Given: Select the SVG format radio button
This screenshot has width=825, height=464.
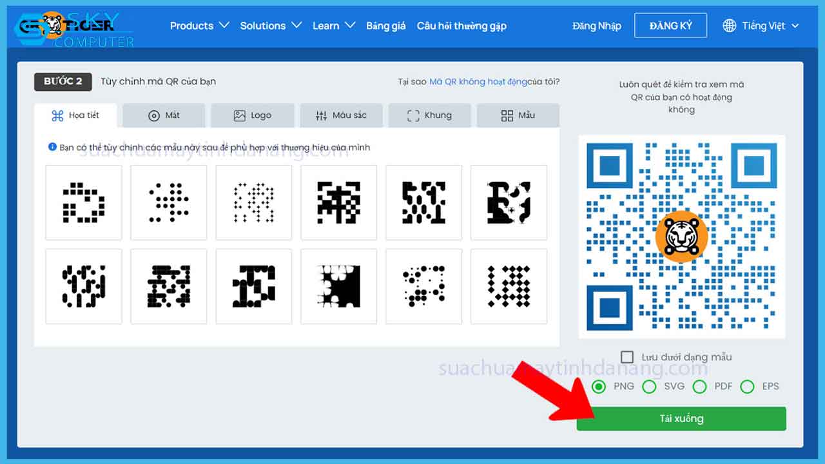Looking at the screenshot, I should click(649, 387).
